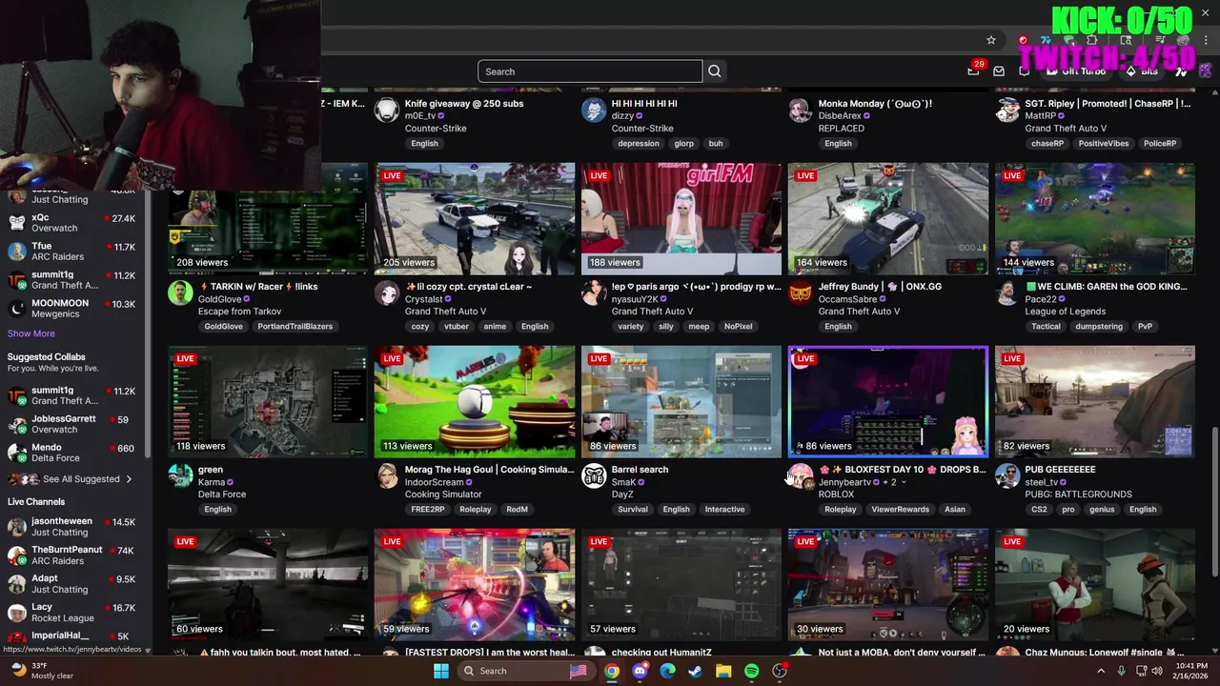Screen dimensions: 1220x686
Task: Open Mendo in Suggested Collabs
Action: point(72,453)
